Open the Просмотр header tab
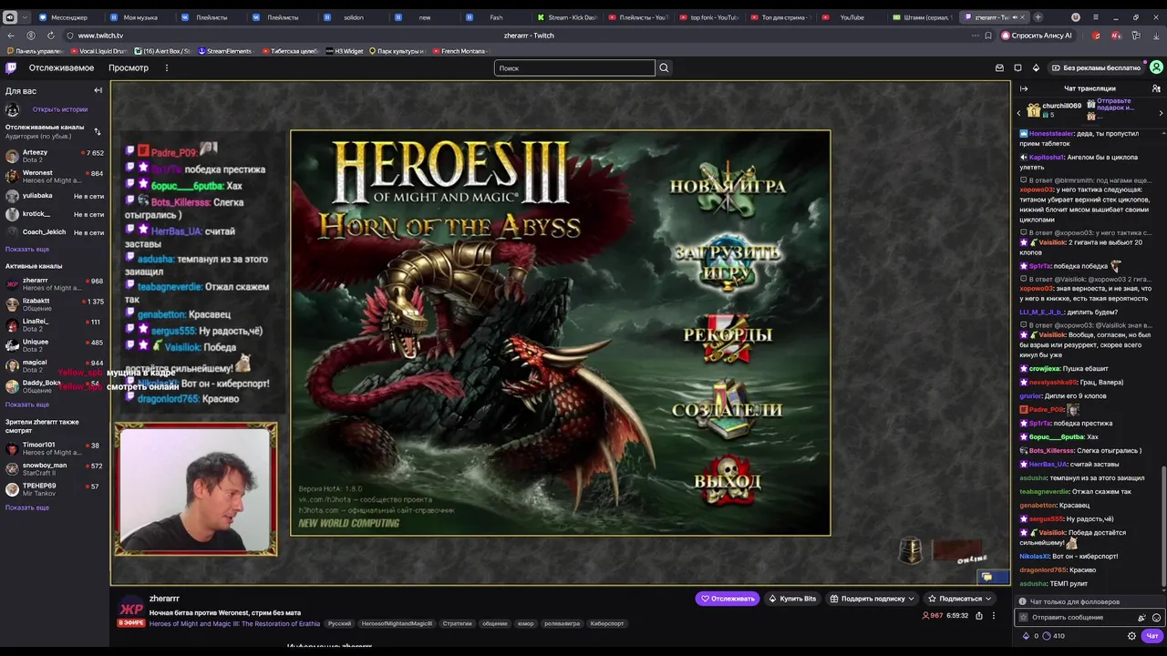This screenshot has height=656, width=1167. [x=129, y=67]
